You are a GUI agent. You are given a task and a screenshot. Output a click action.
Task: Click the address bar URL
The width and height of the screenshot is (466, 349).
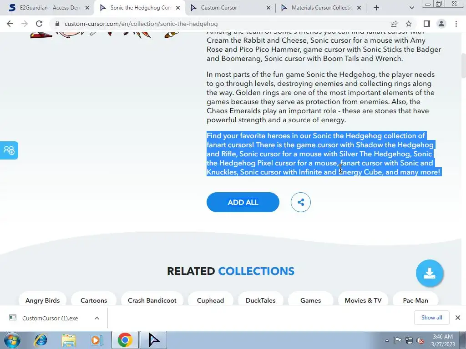141,24
